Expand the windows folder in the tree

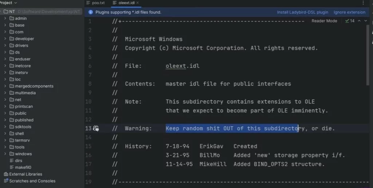click(x=5, y=154)
